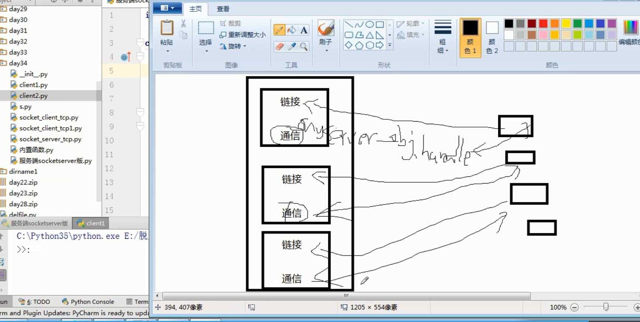Switch to the 查看 ribbon tab
640x322 pixels.
point(223,9)
